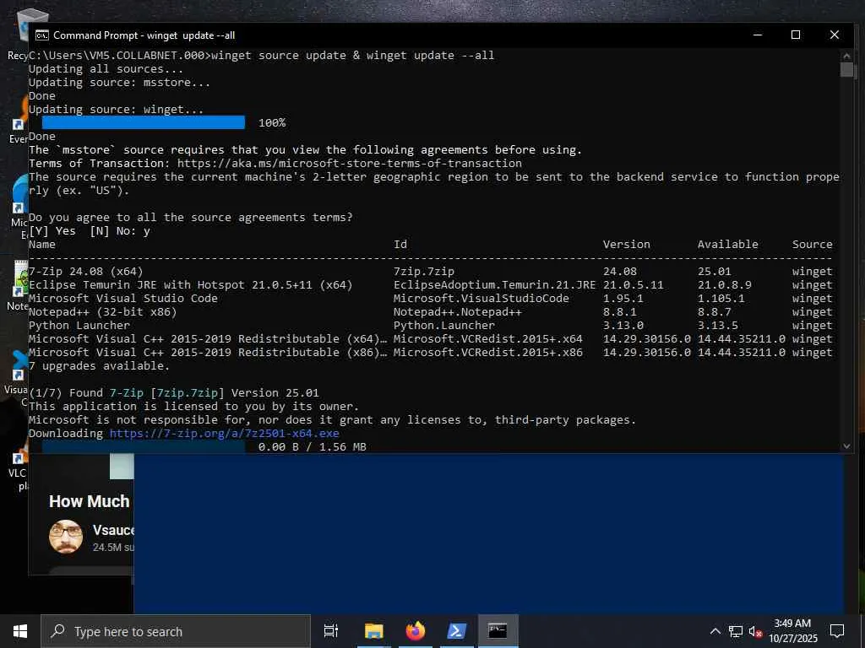The width and height of the screenshot is (865, 648).
Task: Click the Vsauce channel avatar in background window
Action: pyautogui.click(x=66, y=536)
